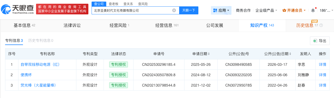
Task: Expand the 企业级产品 dropdown
Action: pyautogui.click(x=266, y=10)
